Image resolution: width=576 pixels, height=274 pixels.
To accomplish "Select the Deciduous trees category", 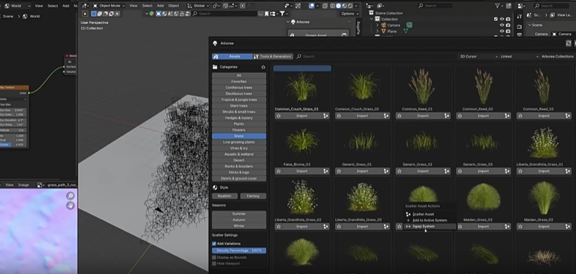I will pyautogui.click(x=238, y=93).
